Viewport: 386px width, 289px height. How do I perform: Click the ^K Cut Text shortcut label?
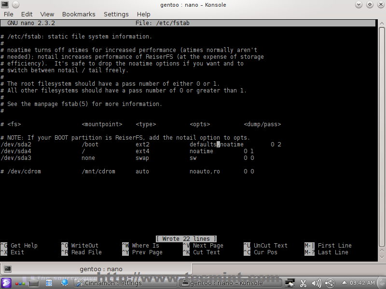pyautogui.click(x=201, y=252)
